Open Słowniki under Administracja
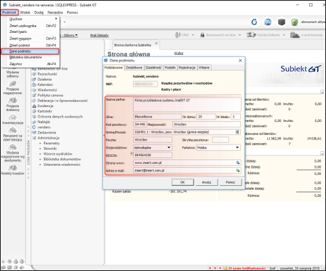 point(50,148)
